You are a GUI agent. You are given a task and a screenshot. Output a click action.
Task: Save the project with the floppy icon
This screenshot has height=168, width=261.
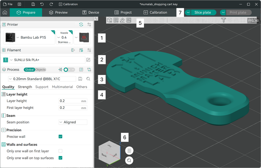33,4
